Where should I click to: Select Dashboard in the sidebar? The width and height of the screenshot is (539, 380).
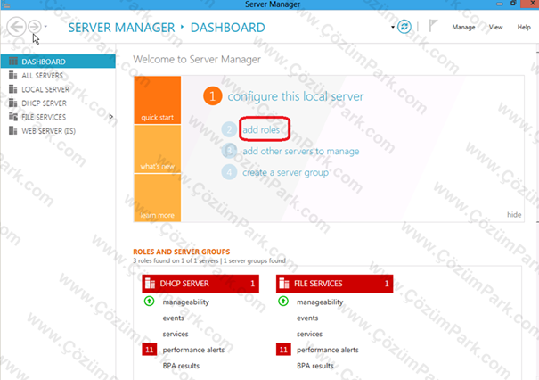(x=58, y=62)
